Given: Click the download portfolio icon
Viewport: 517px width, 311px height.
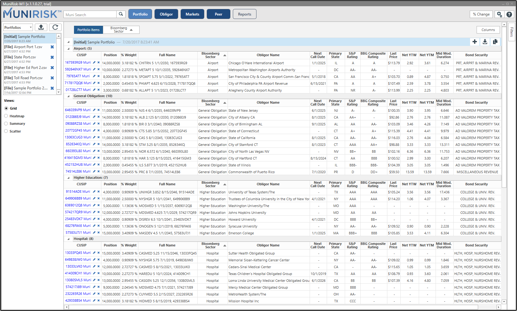Looking at the screenshot, I should (x=485, y=42).
